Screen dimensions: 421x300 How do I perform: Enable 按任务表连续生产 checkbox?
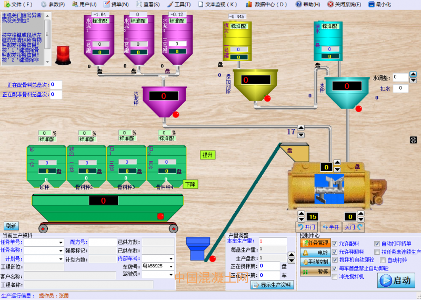click(x=377, y=252)
